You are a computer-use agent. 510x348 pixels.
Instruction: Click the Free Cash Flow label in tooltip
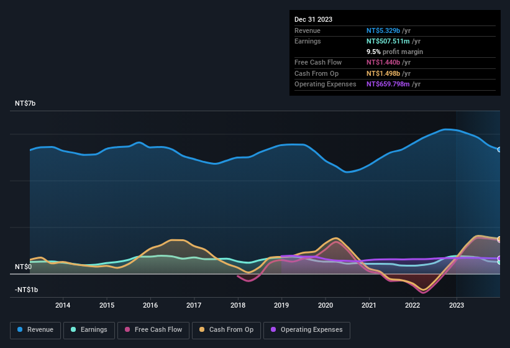pyautogui.click(x=318, y=62)
